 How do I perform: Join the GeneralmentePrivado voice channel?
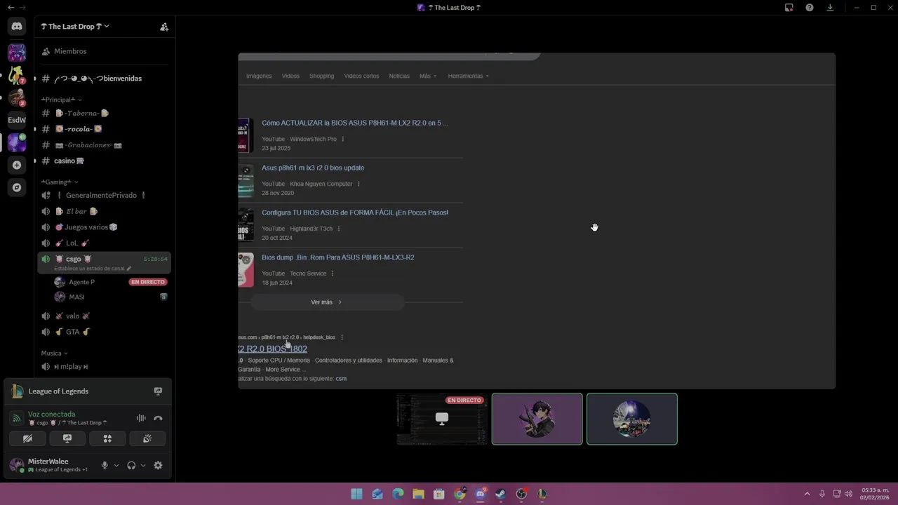click(103, 195)
